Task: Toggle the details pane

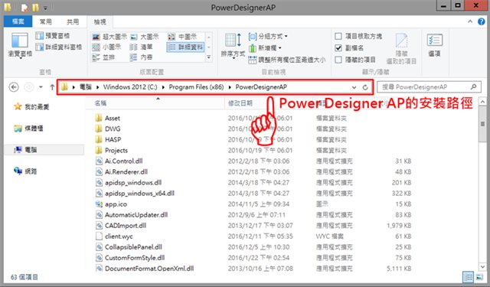Action: (x=58, y=47)
